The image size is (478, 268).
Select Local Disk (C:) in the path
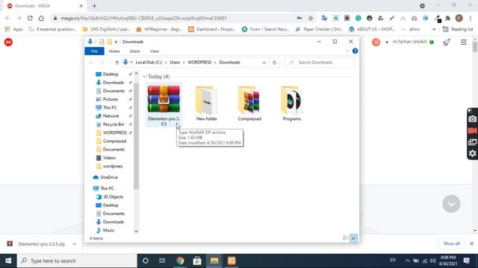pos(149,63)
